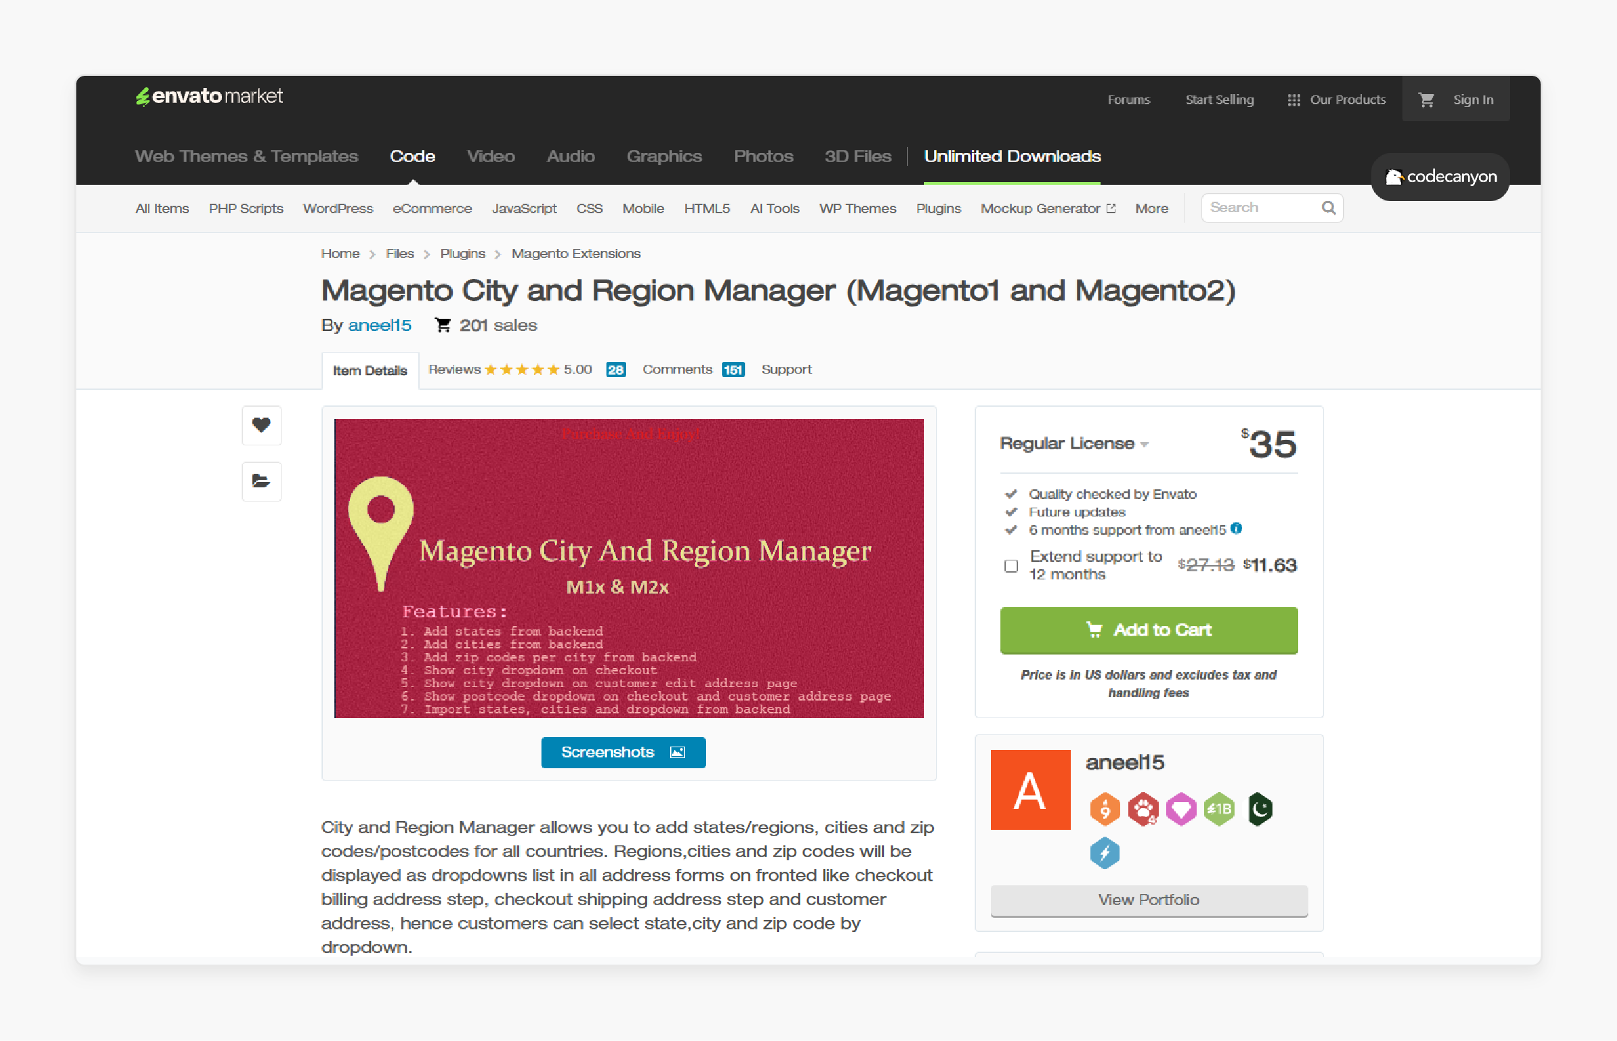Open JavaScript category
1617x1041 pixels.
click(x=524, y=208)
